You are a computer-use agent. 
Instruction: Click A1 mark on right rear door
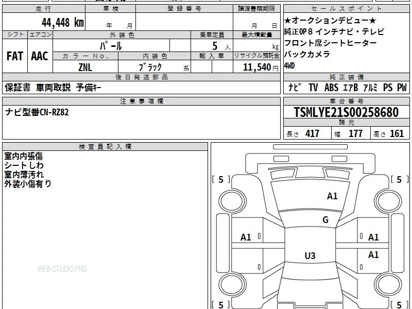[373, 254]
